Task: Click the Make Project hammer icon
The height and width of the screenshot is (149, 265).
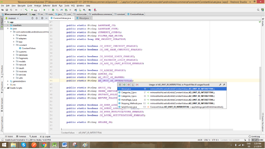Action: click(26, 10)
